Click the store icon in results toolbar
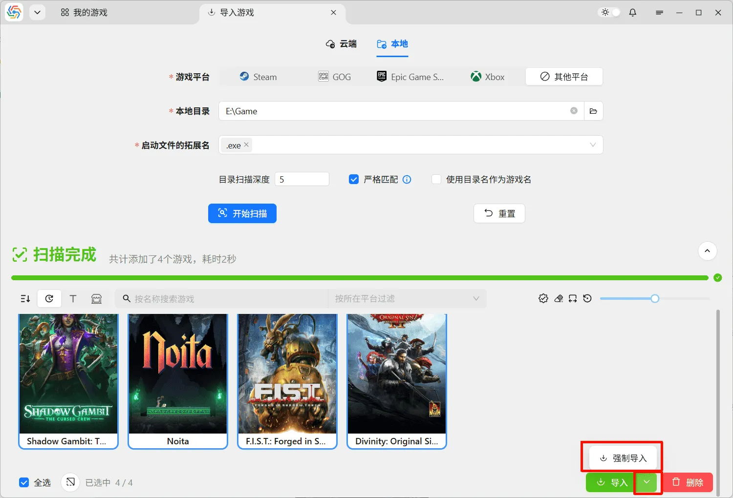733x498 pixels. [97, 299]
